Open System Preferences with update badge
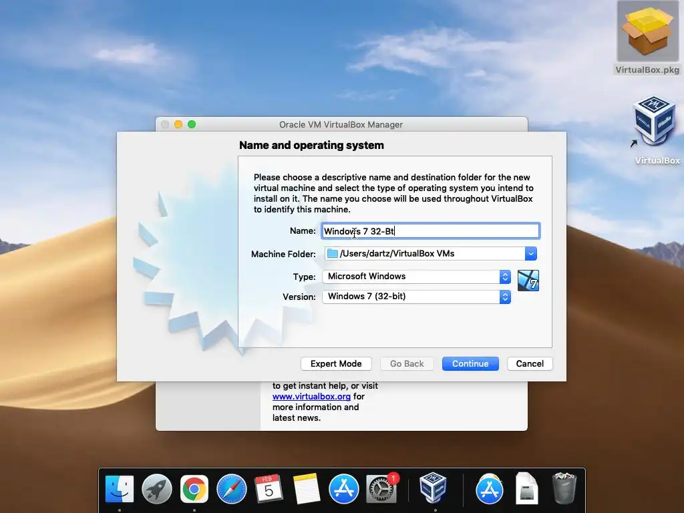 click(x=381, y=489)
